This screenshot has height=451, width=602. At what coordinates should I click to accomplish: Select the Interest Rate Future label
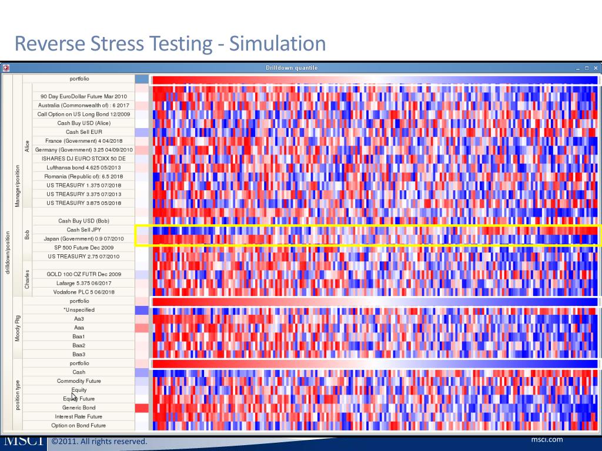click(x=79, y=416)
